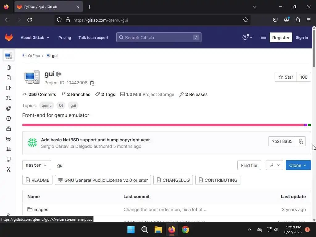
Task: Open the Qt topic badge
Action: [61, 106]
